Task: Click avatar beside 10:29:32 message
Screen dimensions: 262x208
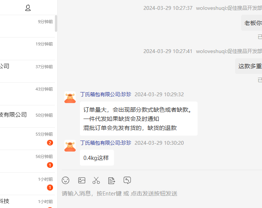Action: 70,97
